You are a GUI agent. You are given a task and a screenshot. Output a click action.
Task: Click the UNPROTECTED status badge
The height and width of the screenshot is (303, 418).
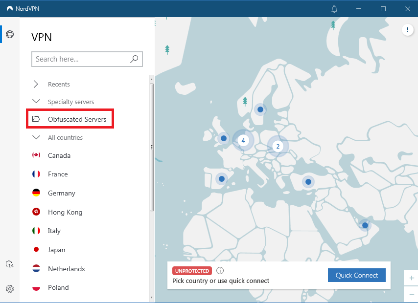coord(192,271)
